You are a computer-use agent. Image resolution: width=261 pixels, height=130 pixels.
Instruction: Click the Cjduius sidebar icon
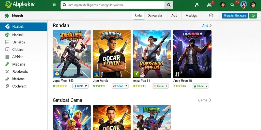7,50
